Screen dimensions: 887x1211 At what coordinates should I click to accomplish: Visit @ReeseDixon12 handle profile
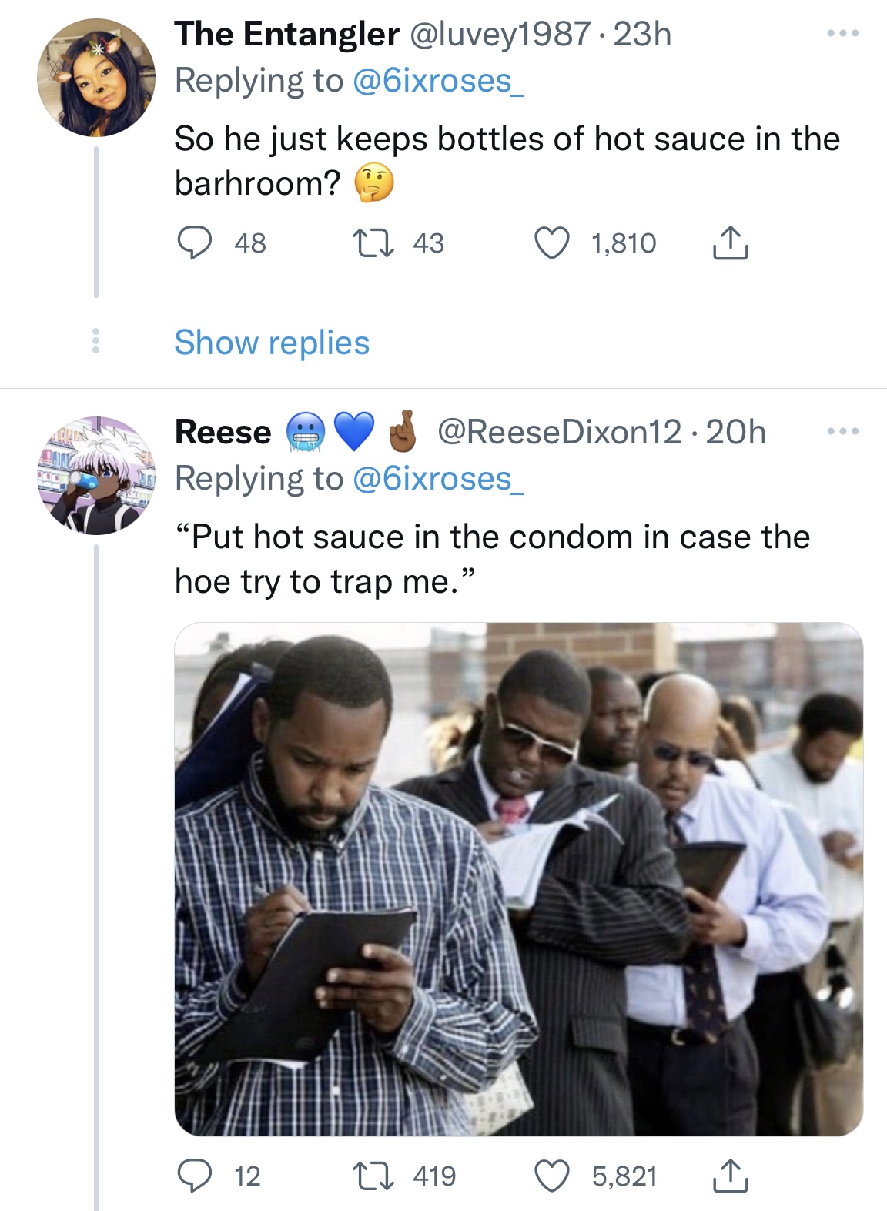point(560,432)
